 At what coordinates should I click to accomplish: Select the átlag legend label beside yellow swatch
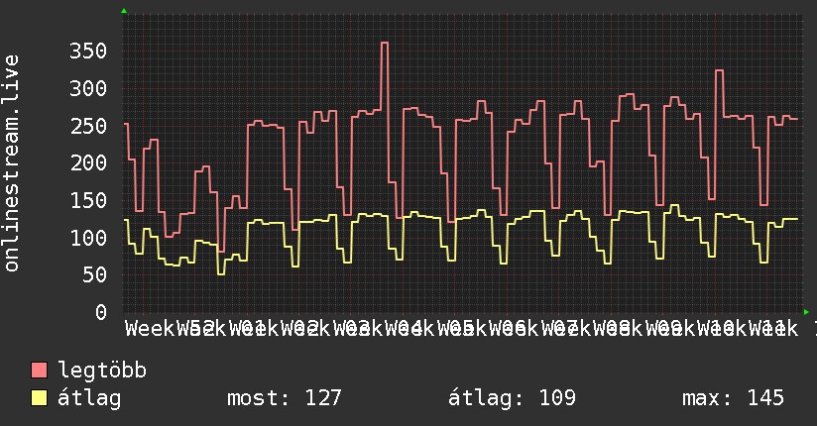point(89,399)
